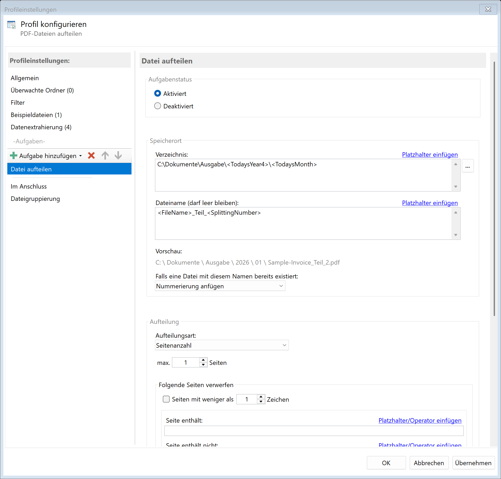This screenshot has height=479, width=501.
Task: Click the browse directory ellipsis button
Action: 467,166
